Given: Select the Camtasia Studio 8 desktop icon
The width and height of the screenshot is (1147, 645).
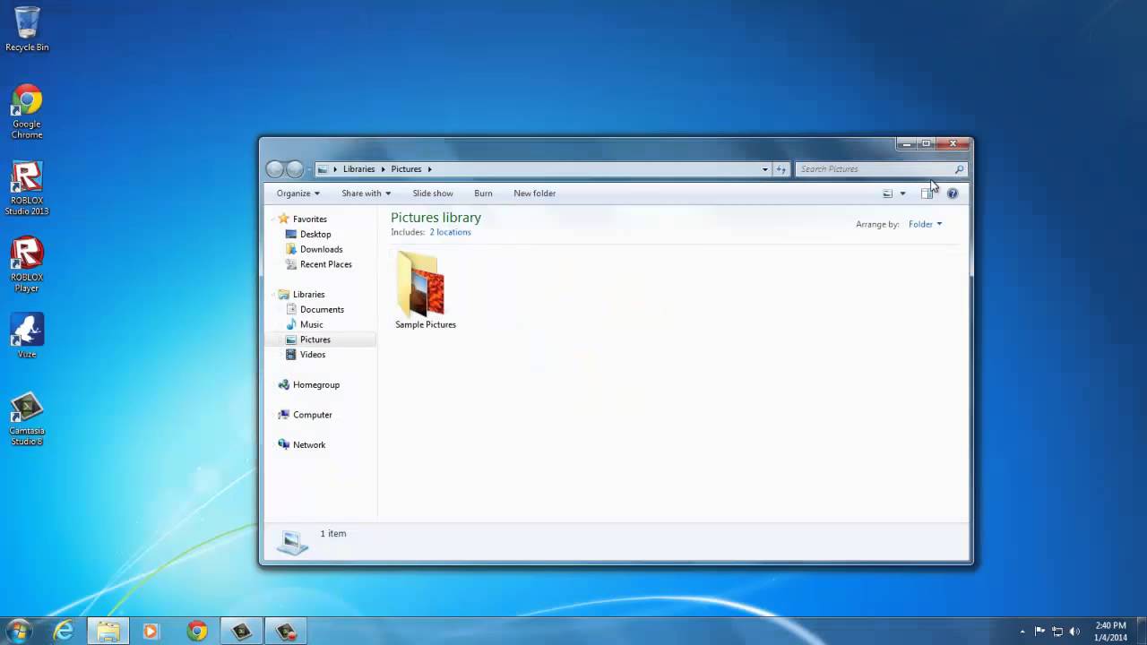Looking at the screenshot, I should pyautogui.click(x=27, y=419).
